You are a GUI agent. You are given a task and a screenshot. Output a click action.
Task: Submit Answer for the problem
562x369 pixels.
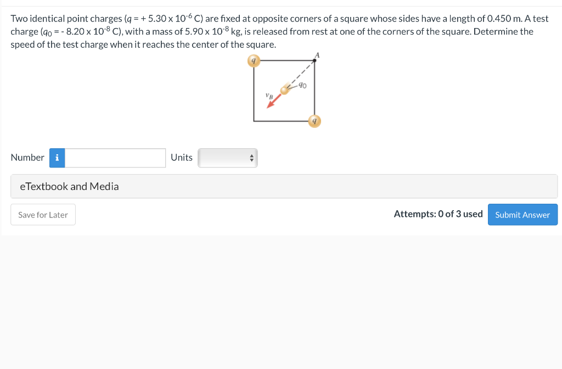click(522, 214)
